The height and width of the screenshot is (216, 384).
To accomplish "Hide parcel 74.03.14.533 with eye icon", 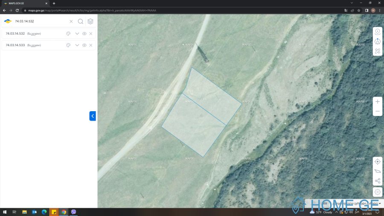I will click(84, 45).
